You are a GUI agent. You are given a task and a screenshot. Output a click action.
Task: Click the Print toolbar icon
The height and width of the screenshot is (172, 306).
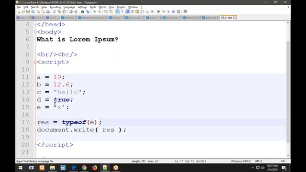[48, 11]
